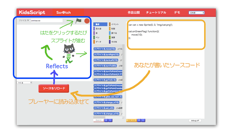Viewport: 227px width, 134px height.
Task: Click the 色をつける button under the editor
Action: click(x=132, y=120)
